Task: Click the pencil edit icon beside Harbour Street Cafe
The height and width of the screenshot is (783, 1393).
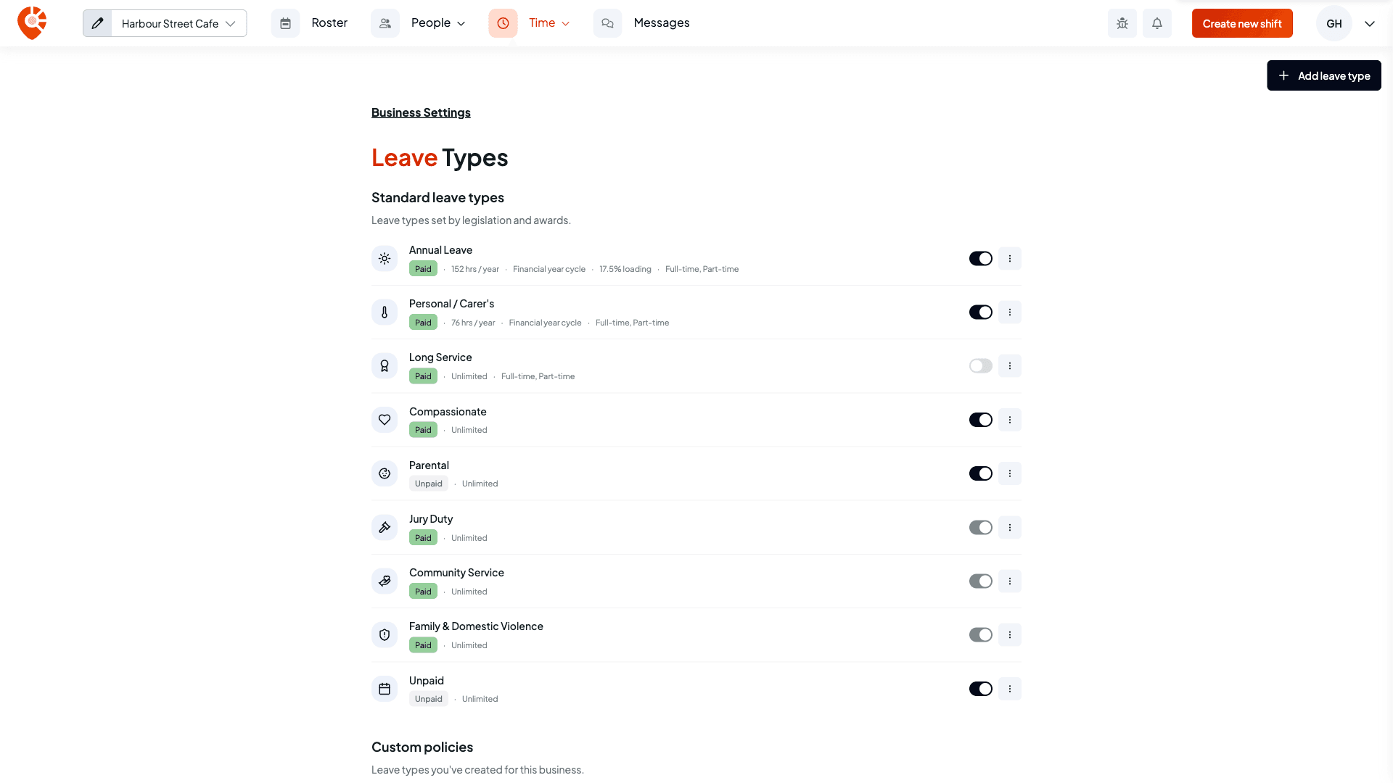Action: tap(97, 23)
